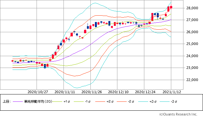Click the -3σ legend label
Viewport: 203px width, 119px height.
tap(174, 102)
